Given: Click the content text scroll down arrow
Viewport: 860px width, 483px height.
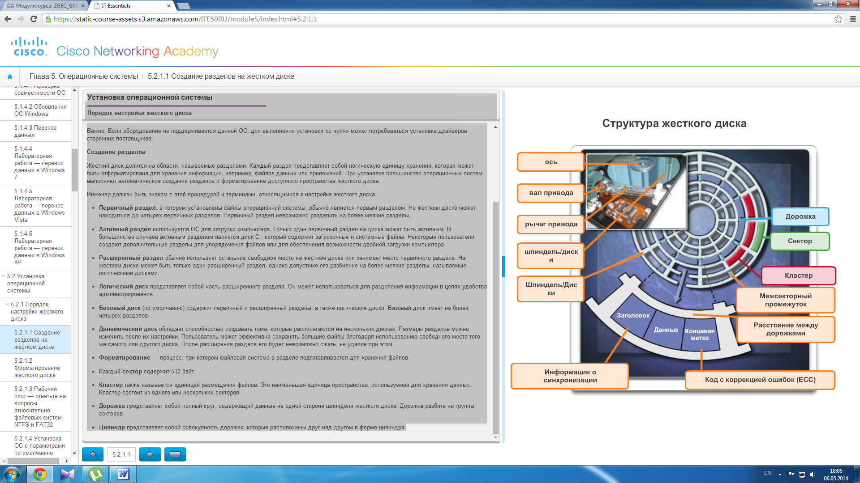Looking at the screenshot, I should tap(495, 437).
